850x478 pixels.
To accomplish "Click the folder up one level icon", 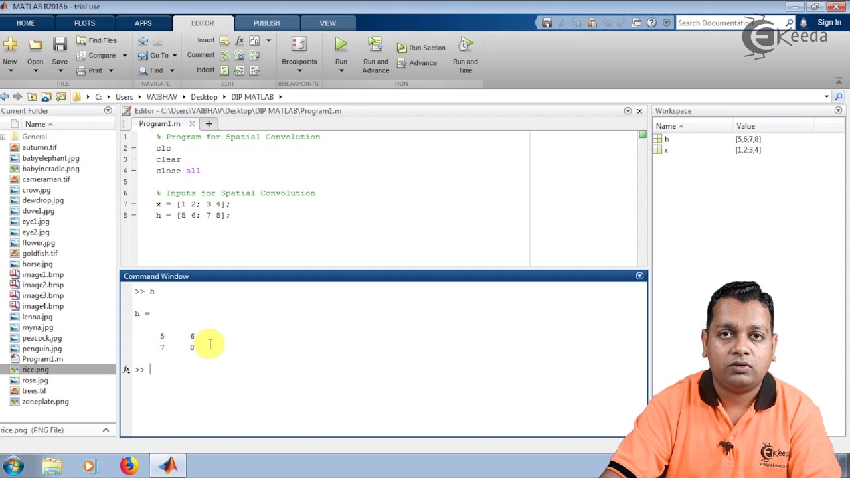I will coord(32,97).
